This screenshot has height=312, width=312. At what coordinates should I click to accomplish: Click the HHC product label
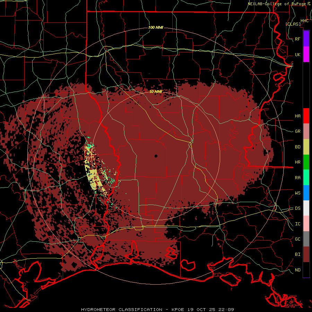pyautogui.click(x=304, y=21)
